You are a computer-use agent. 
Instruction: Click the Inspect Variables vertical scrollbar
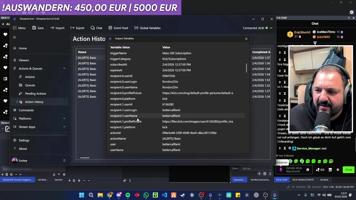(246, 68)
